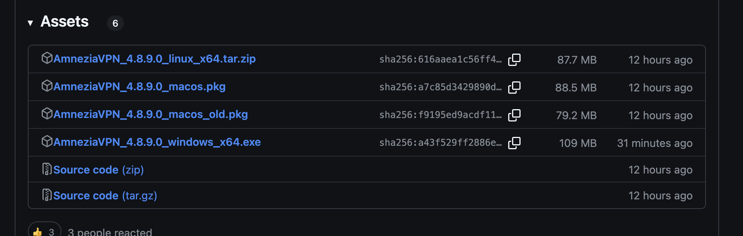Copy SHA256 hash for linux_x64.tar.zip
This screenshot has height=236, width=743.
[514, 60]
